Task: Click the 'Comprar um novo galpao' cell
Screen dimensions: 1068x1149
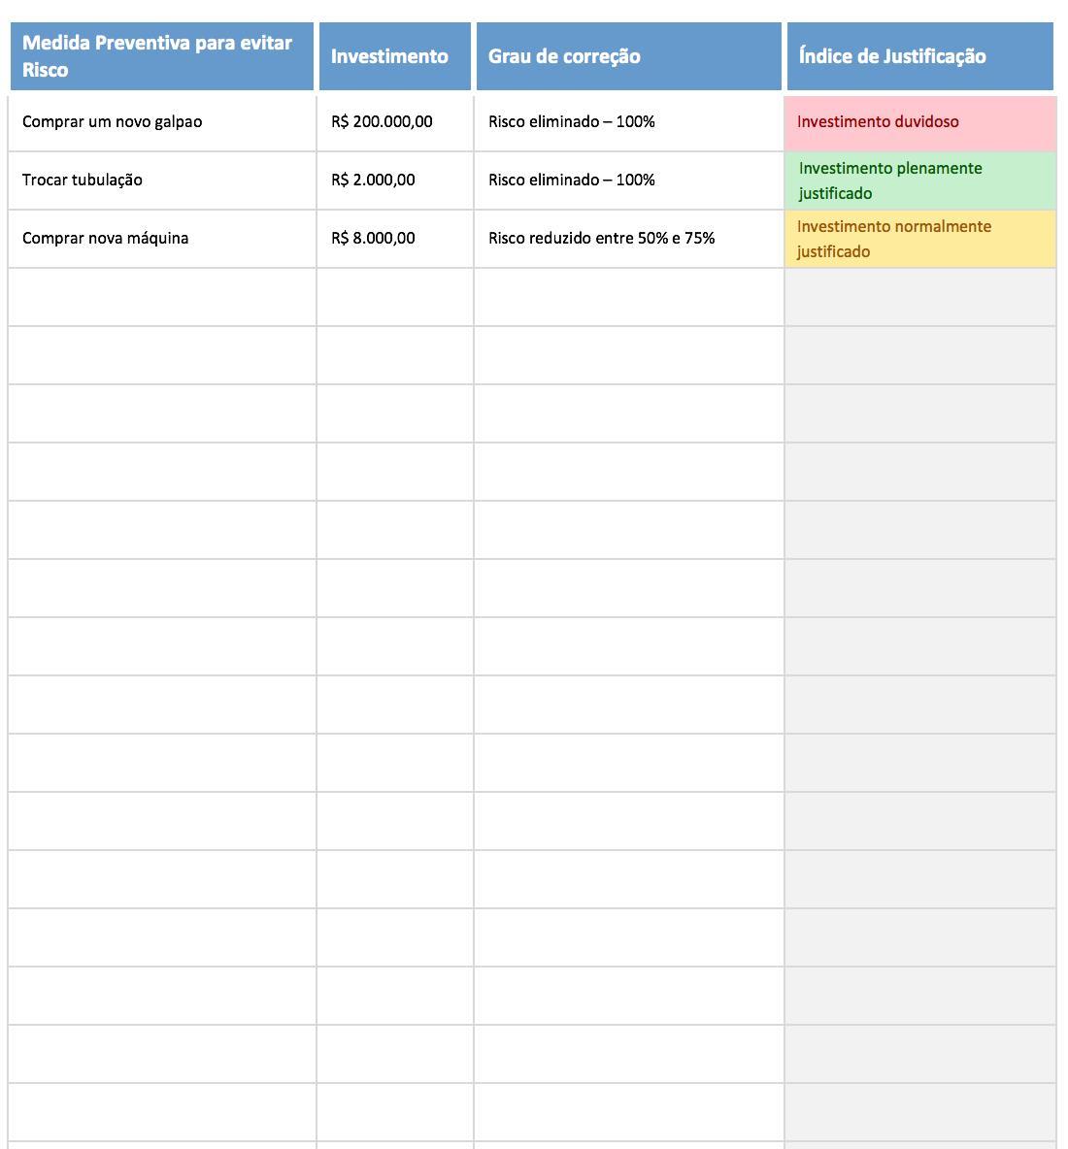Action: point(161,122)
